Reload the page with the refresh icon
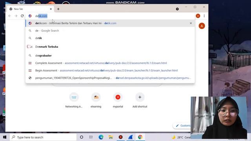251x141 pixels. (x=22, y=16)
